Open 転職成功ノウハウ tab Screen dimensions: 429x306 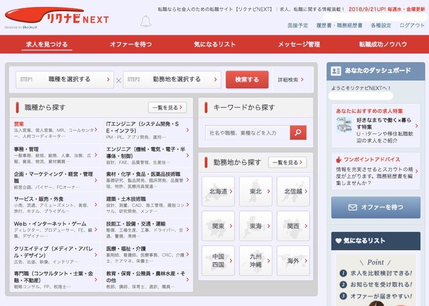383,44
